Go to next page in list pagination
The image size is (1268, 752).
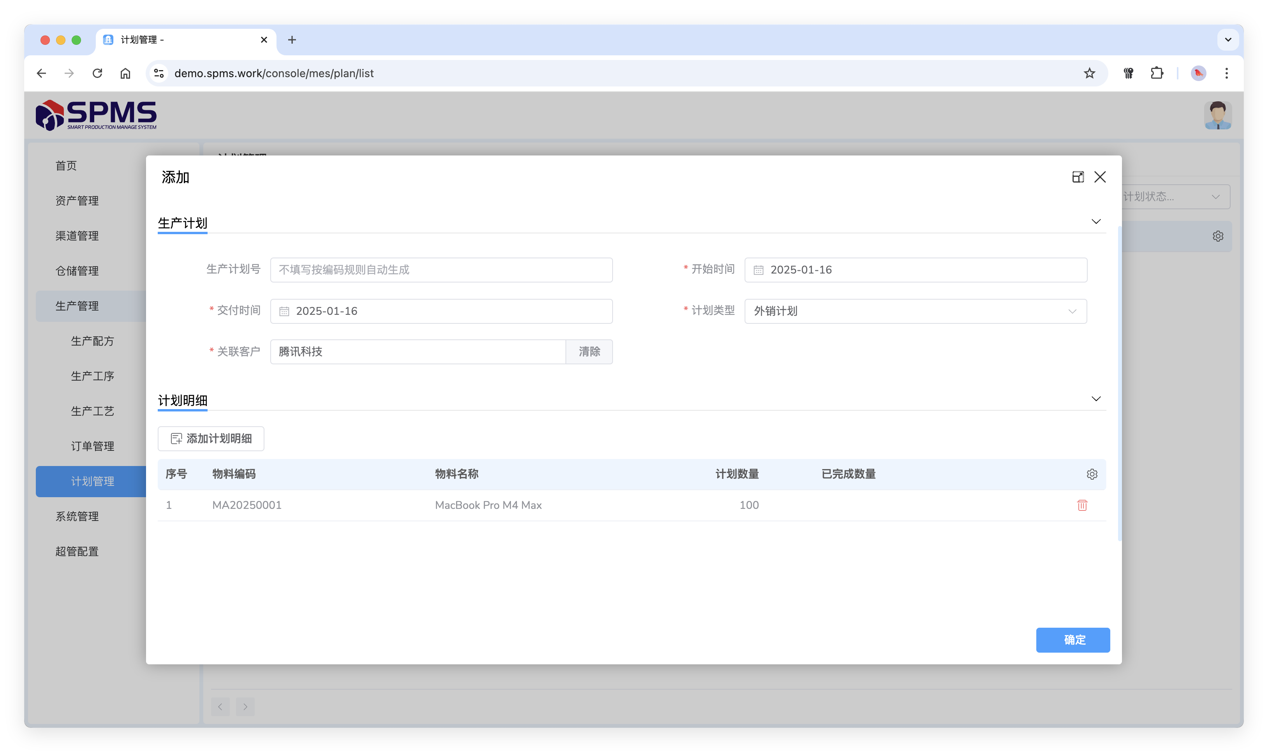[245, 707]
